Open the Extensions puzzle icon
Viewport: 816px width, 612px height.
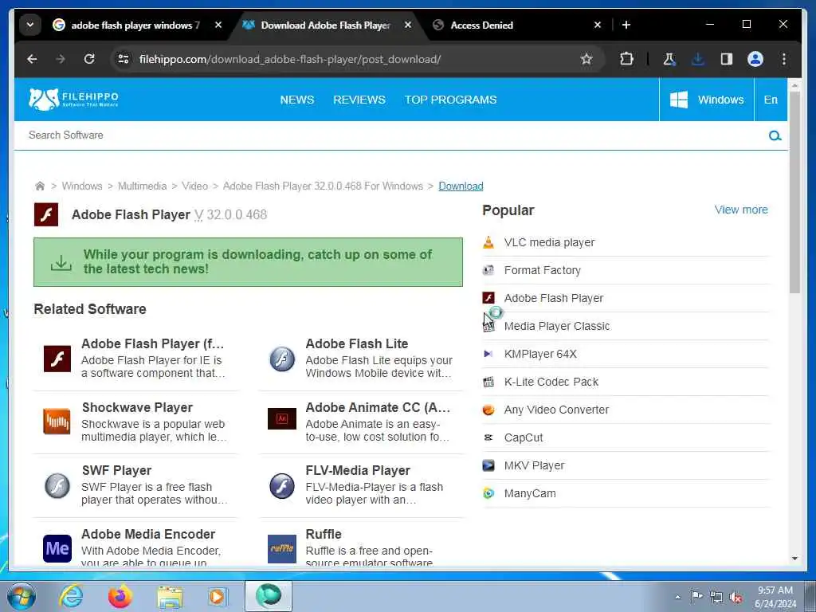coord(626,59)
